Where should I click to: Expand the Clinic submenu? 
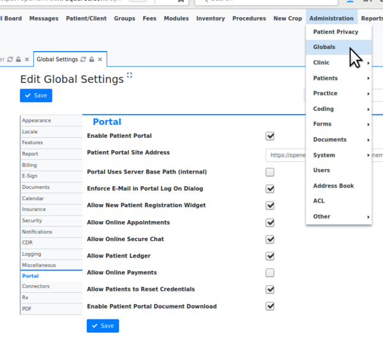[x=338, y=62]
